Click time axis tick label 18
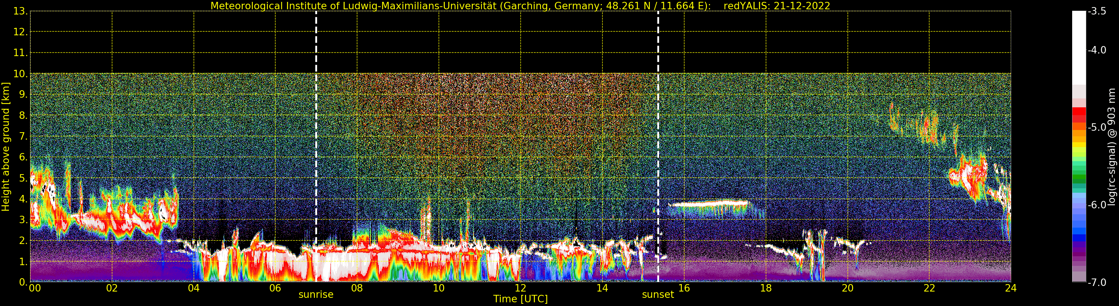Viewport: 1119px width, 306px height. (x=766, y=288)
